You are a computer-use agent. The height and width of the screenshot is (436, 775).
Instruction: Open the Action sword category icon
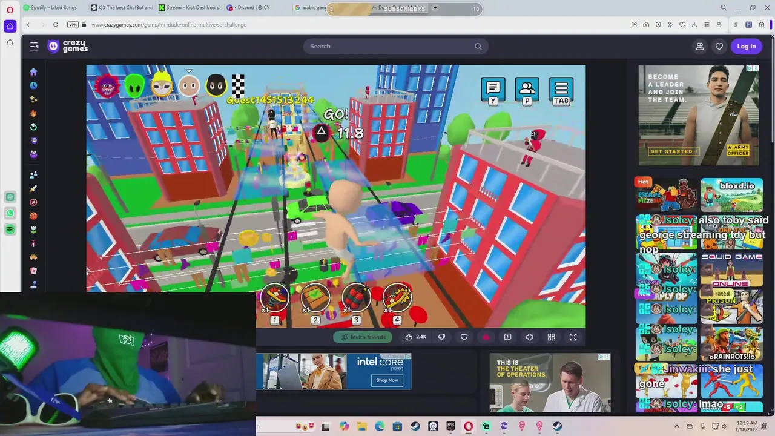[33, 189]
